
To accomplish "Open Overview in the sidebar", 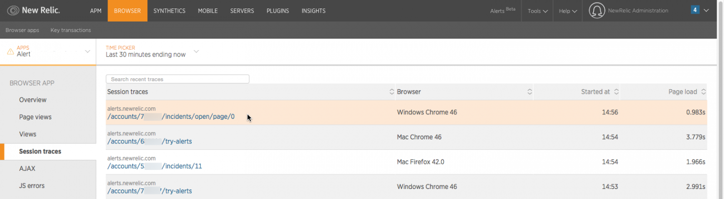I will point(33,100).
